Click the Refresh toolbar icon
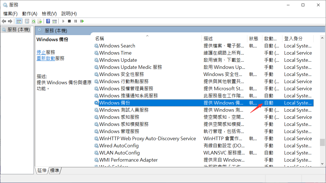The image size is (326, 183). point(33,21)
